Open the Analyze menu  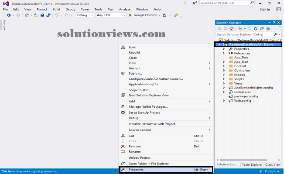(125, 9)
